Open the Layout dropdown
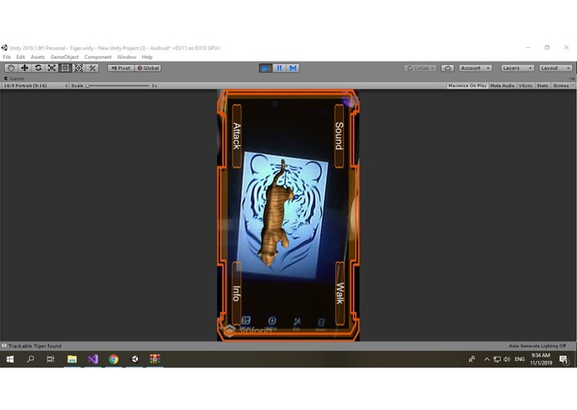 (x=555, y=68)
